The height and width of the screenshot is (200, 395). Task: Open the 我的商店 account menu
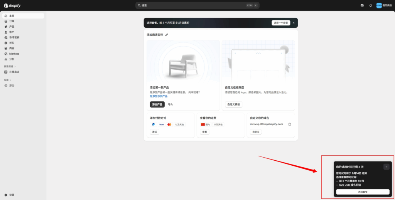[384, 5]
